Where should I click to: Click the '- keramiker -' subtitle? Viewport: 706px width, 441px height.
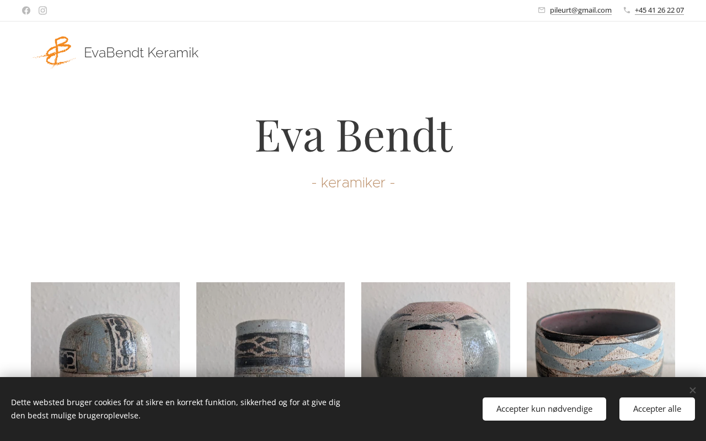(353, 182)
